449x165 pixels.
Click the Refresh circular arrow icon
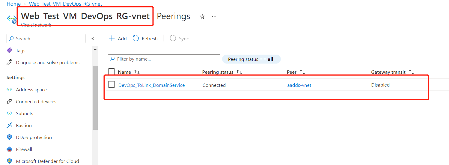136,38
